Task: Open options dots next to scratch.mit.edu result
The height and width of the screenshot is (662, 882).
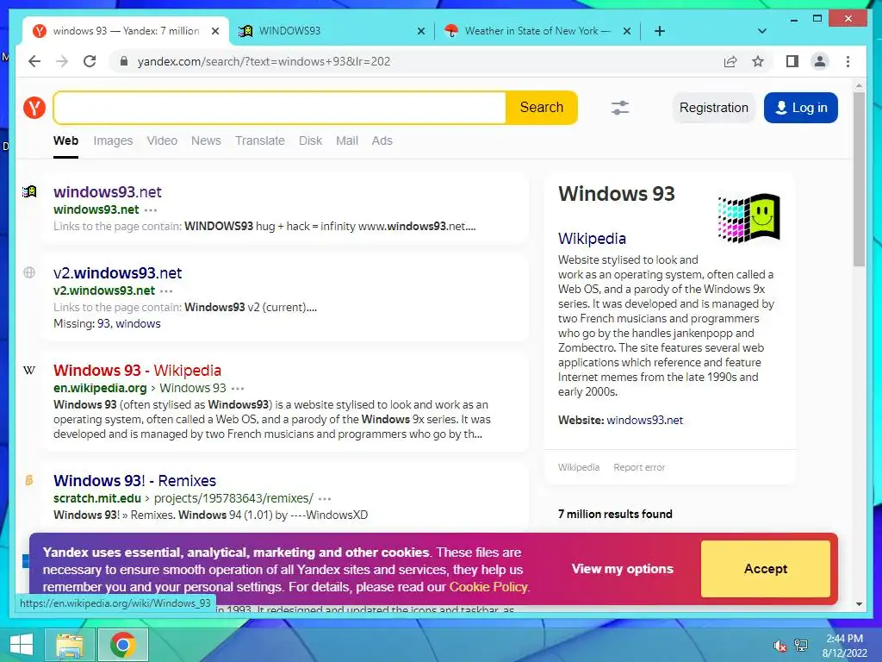Action: (x=325, y=499)
